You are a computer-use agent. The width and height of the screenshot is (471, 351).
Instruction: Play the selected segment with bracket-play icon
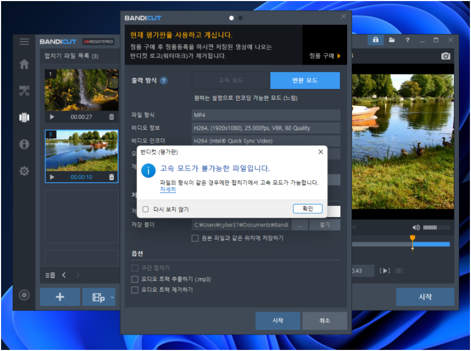385,271
